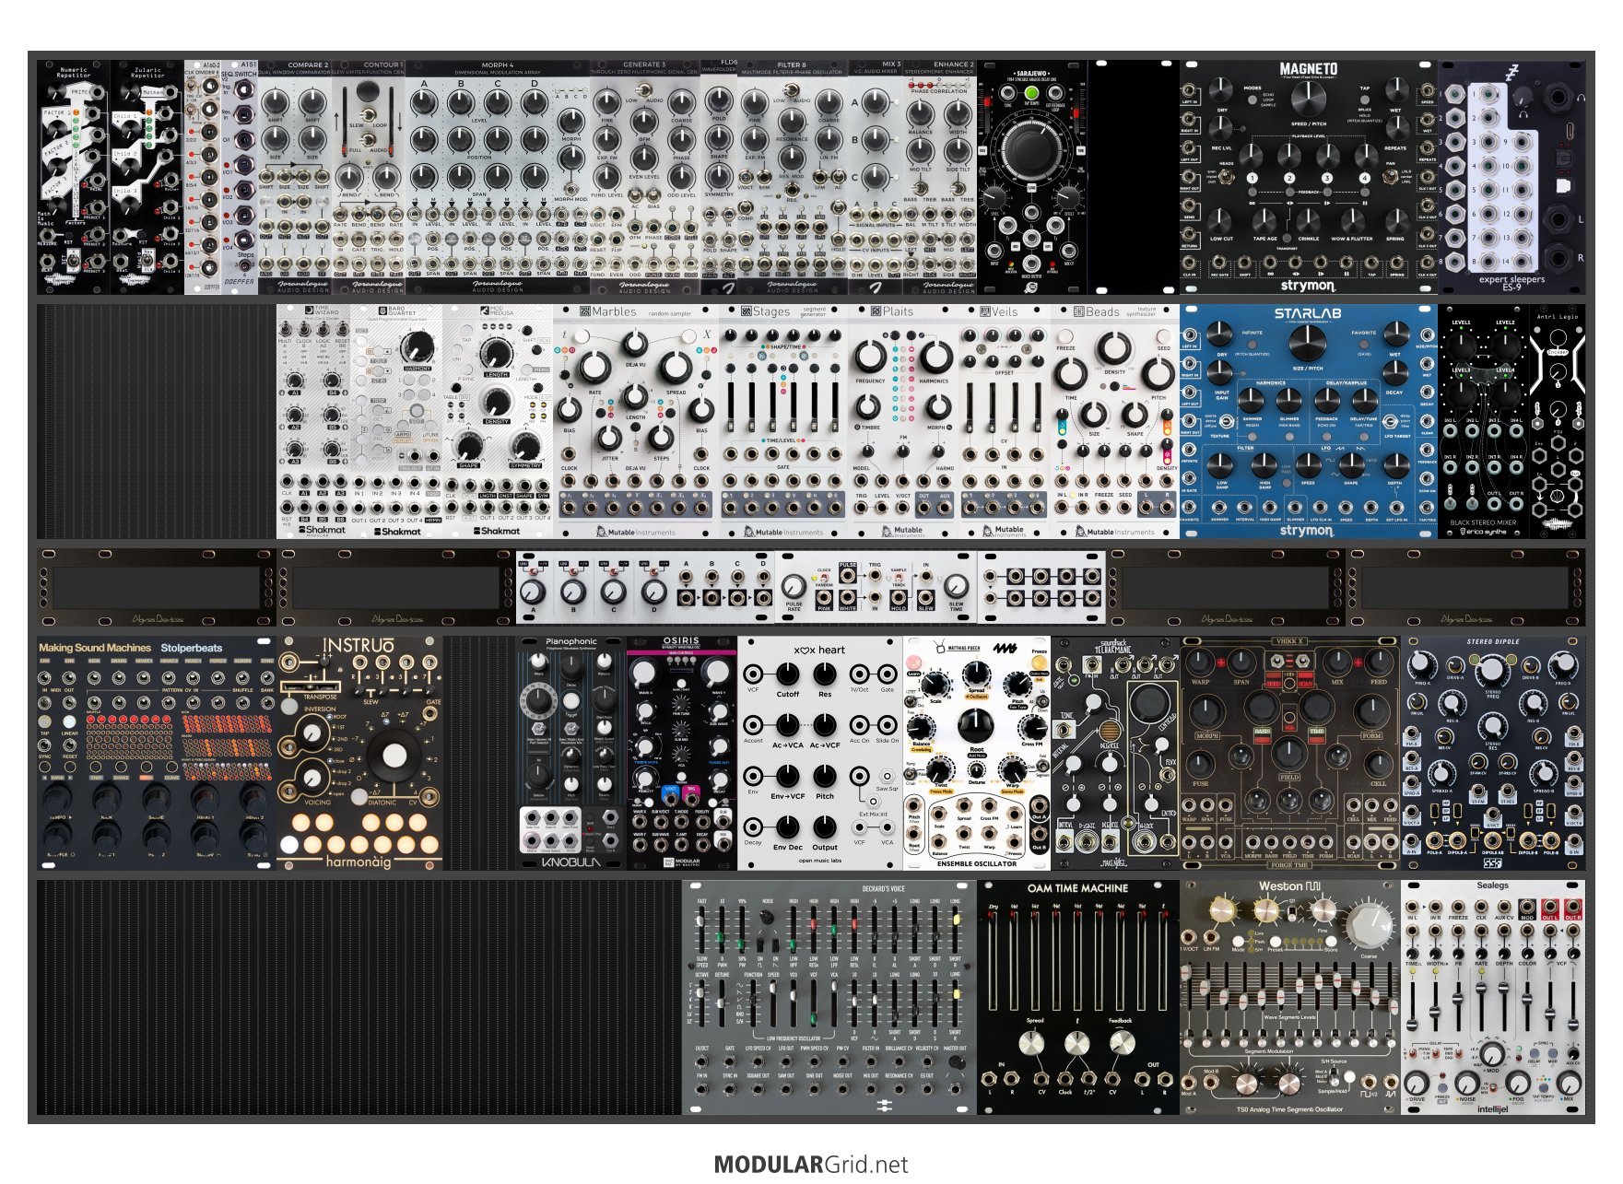Select the Joranalogue Mix 3 module

pos(876,177)
